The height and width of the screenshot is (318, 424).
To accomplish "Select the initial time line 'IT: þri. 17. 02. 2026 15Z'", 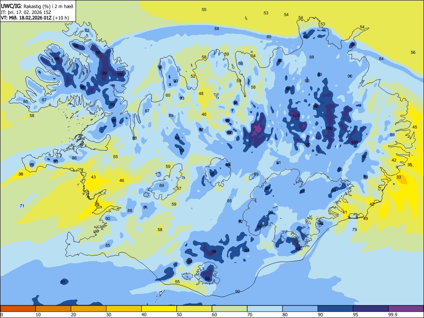I will (x=26, y=12).
